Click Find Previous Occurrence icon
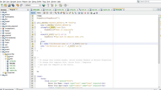 [x=58, y=13]
